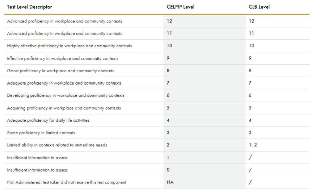Select the "Good proficiency" descriptor cell

[x=60, y=71]
